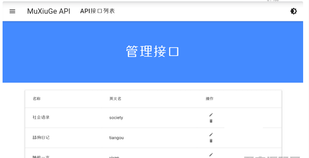Image resolution: width=309 pixels, height=158 pixels.
Task: Delete the 社会语录 interface via trash icon
Action: coord(211,121)
